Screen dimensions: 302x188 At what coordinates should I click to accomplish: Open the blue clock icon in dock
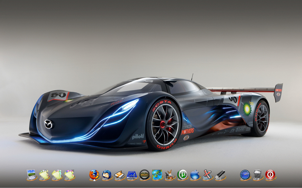coord(245,174)
